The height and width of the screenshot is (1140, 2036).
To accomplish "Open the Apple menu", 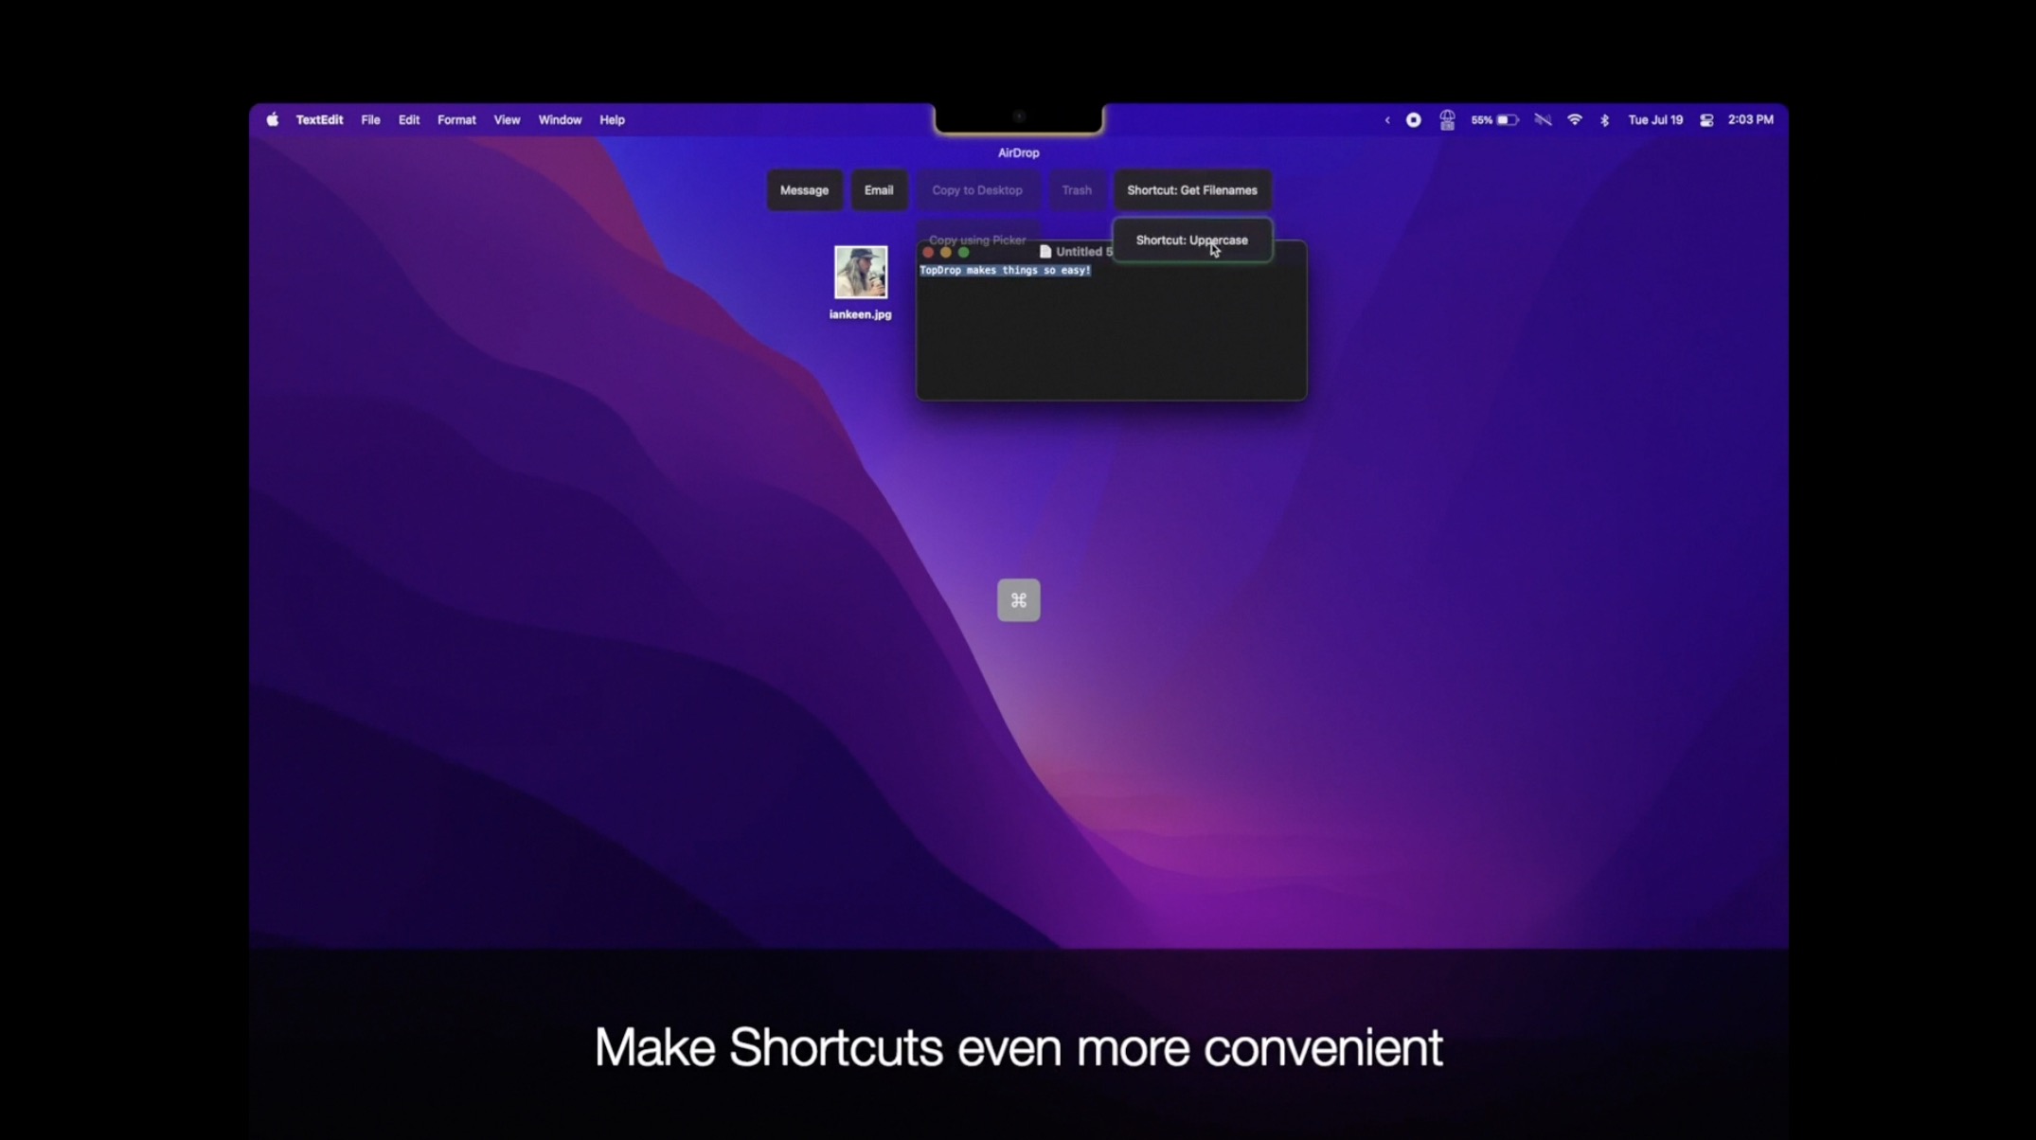I will click(x=273, y=120).
